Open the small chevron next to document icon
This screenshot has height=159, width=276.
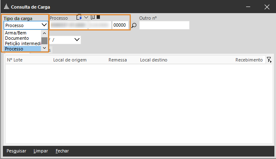tap(86, 18)
